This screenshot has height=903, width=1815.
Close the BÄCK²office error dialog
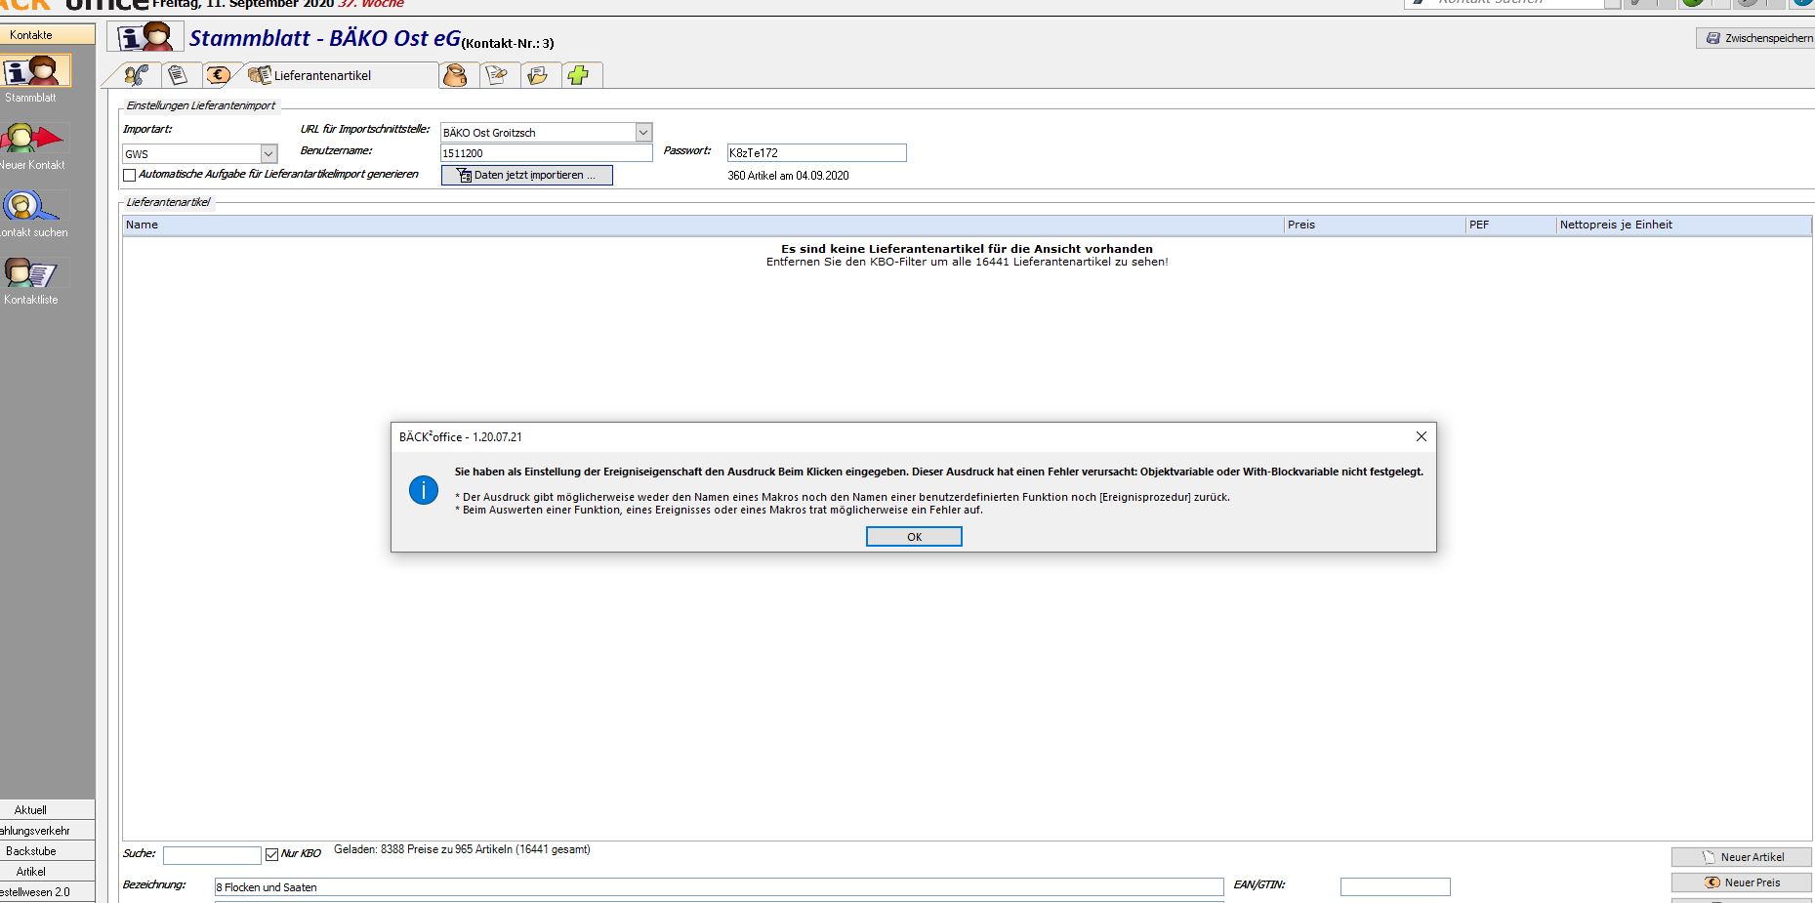coord(1421,436)
